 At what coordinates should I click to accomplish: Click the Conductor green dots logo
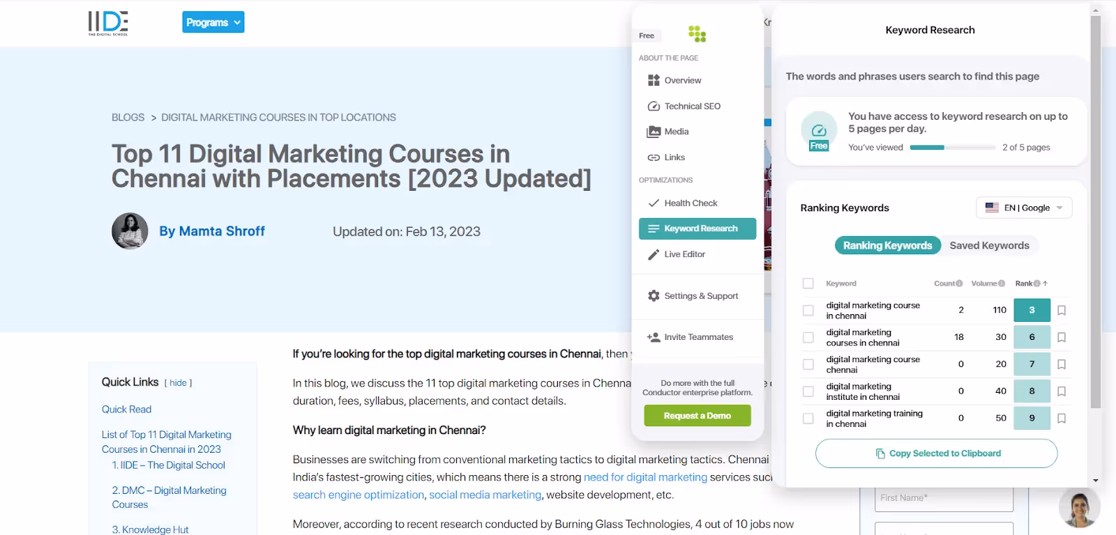coord(697,33)
